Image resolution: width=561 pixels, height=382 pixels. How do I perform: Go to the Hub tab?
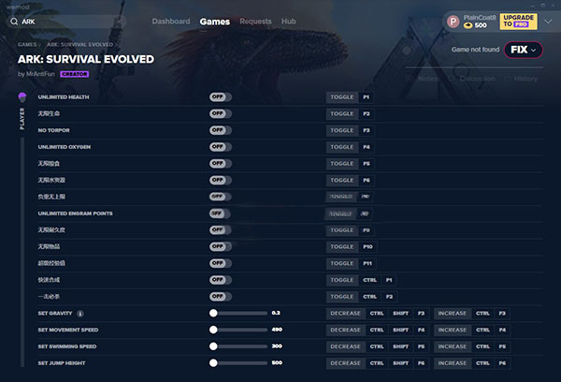(x=288, y=22)
